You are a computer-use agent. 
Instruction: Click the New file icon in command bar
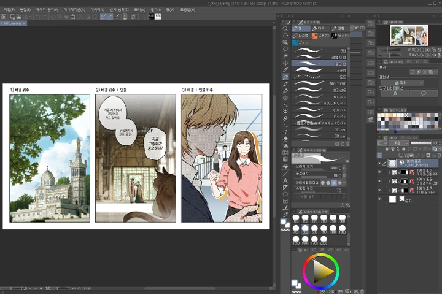click(12, 17)
